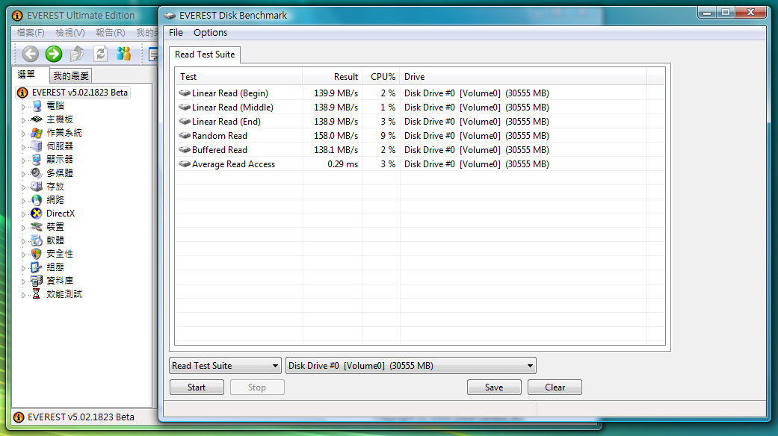Click the Save button
The width and height of the screenshot is (778, 436).
click(494, 387)
